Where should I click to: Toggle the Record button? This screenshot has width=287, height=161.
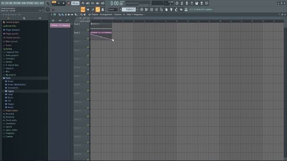click(69, 3)
